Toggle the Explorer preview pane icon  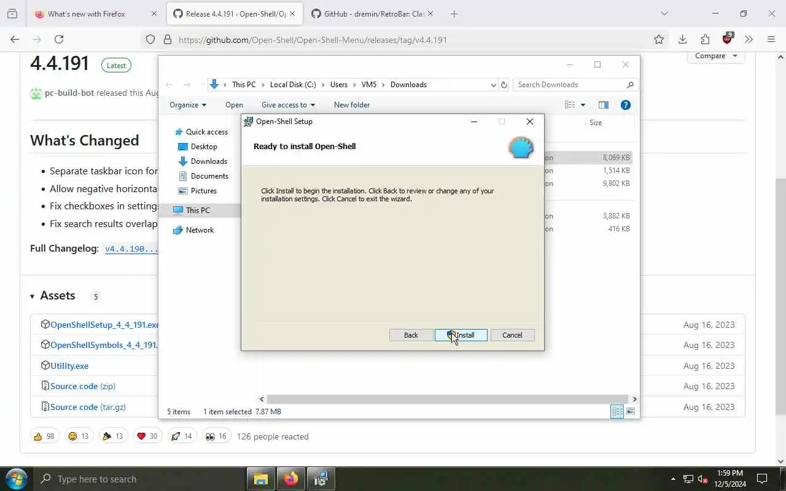603,105
